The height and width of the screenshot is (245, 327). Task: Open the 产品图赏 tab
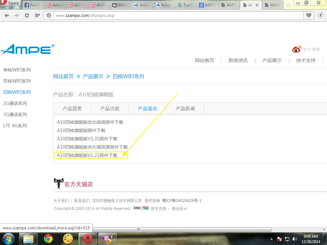[x=72, y=109]
